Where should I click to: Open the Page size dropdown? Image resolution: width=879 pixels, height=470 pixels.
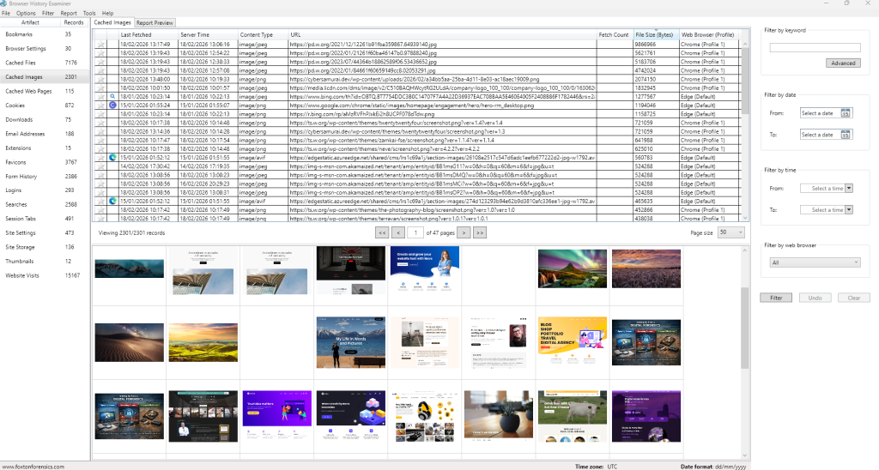[x=731, y=232]
